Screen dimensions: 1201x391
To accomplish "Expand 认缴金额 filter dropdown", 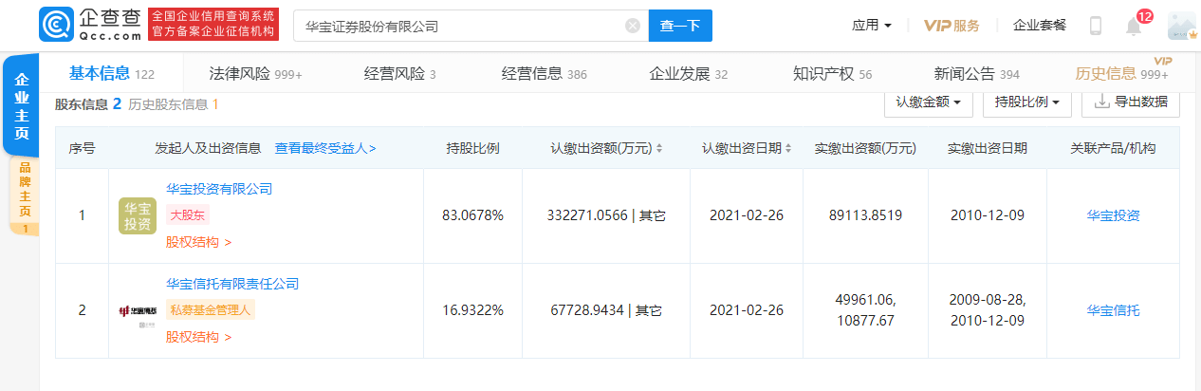I will [928, 102].
